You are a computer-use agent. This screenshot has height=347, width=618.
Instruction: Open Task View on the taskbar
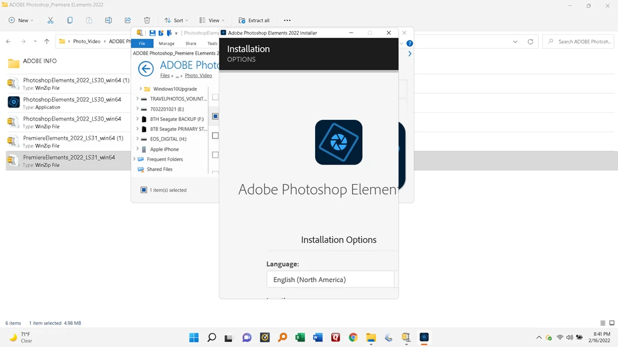(x=229, y=338)
